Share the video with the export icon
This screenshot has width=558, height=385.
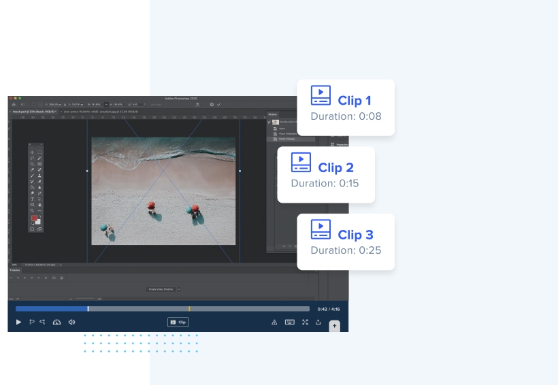tap(318, 322)
